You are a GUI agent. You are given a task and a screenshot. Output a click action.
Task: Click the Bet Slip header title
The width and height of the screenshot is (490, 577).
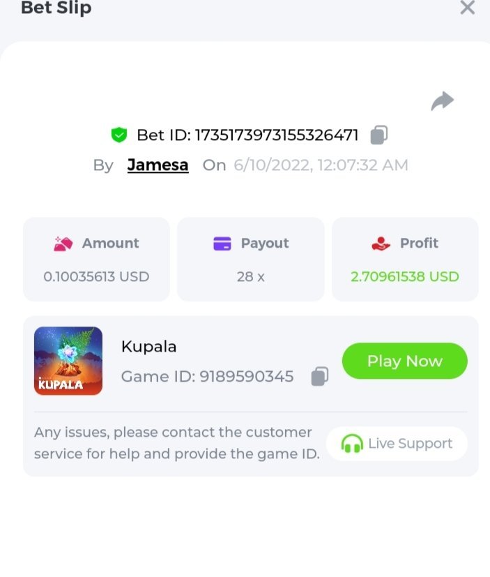click(x=56, y=8)
